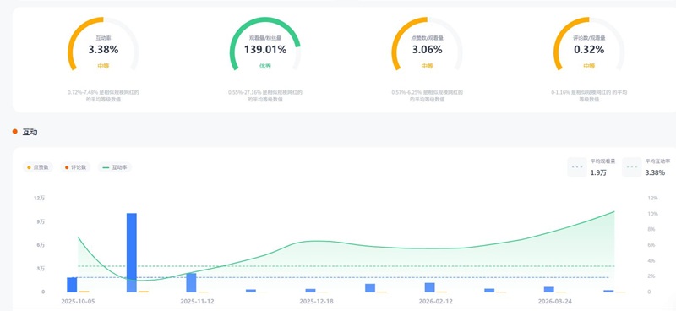The width and height of the screenshot is (676, 311).
Task: Click the 4% right axis label
Action: [651, 260]
